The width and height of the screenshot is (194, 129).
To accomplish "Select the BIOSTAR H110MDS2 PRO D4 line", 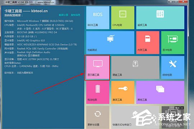I will point(31,33).
